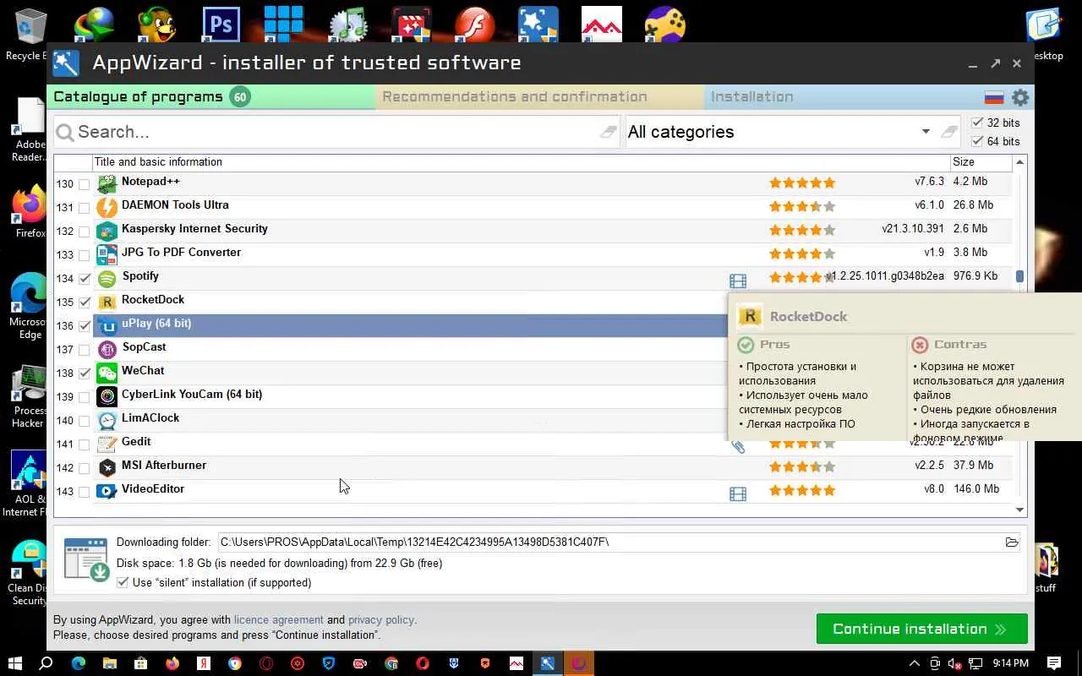1082x676 pixels.
Task: Uncheck the 64 bits filter
Action: click(x=978, y=141)
